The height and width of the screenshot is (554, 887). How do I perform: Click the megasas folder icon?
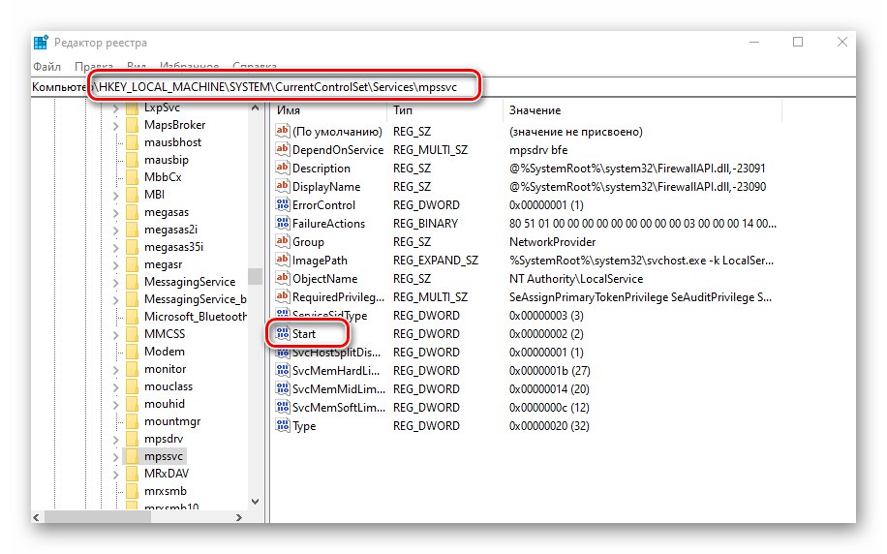click(132, 212)
